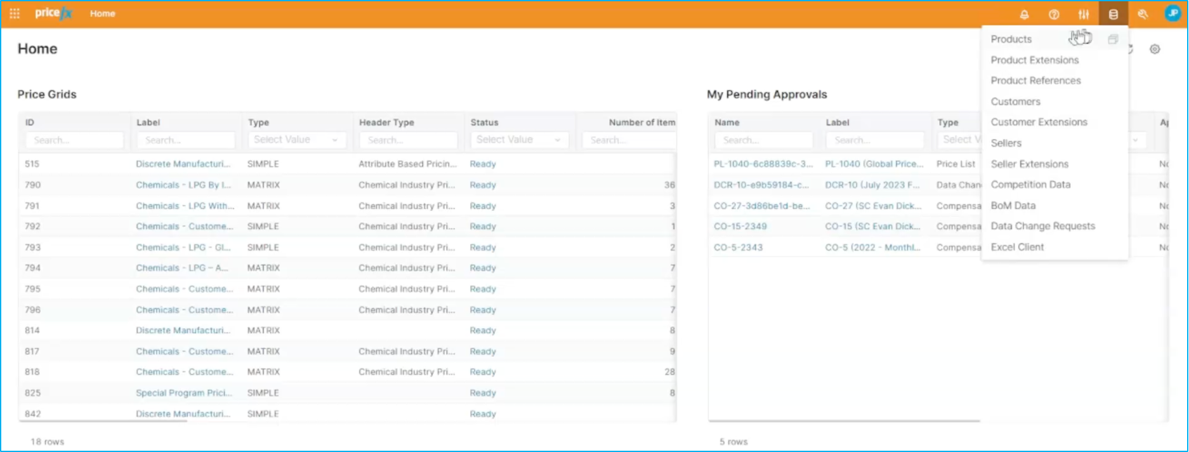The height and width of the screenshot is (452, 1189).
Task: Open DCR-10-e9b59184-c... approval link
Action: 761,185
